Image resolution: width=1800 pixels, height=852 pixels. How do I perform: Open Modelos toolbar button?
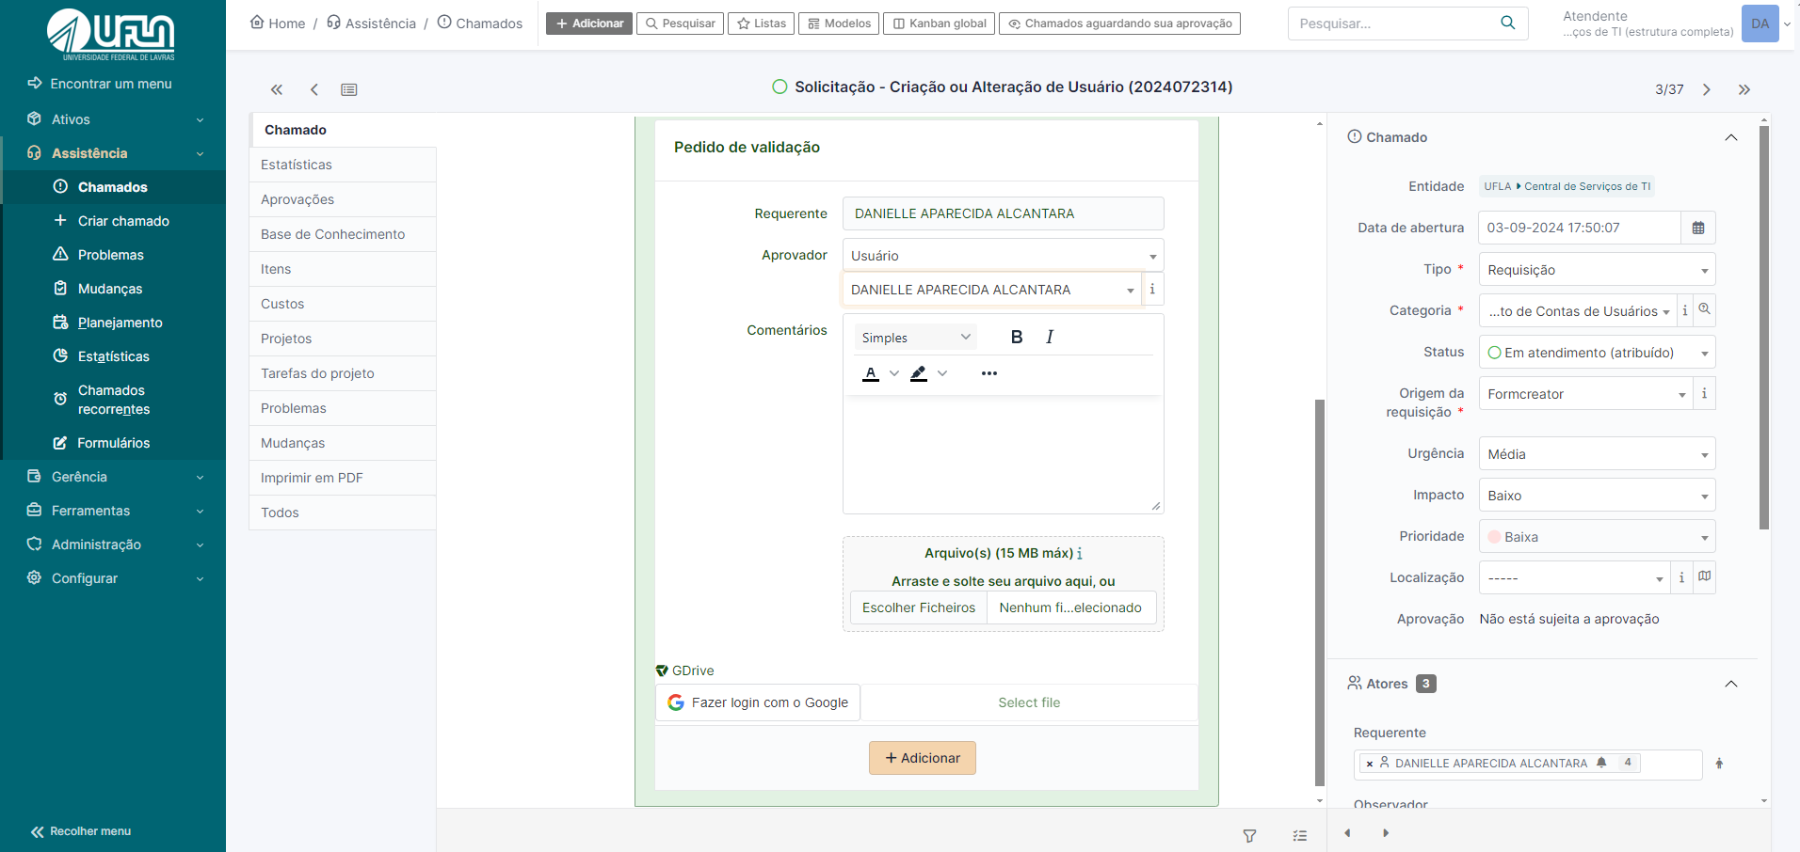[x=839, y=24]
